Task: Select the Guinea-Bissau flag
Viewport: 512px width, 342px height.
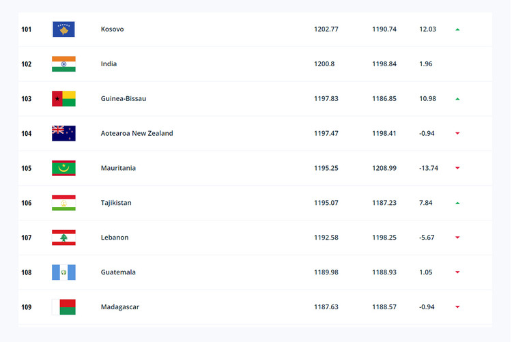Action: pos(63,99)
